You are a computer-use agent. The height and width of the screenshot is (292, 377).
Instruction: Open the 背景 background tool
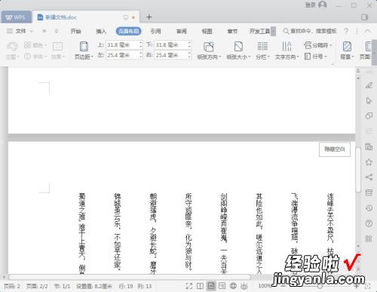(x=347, y=51)
